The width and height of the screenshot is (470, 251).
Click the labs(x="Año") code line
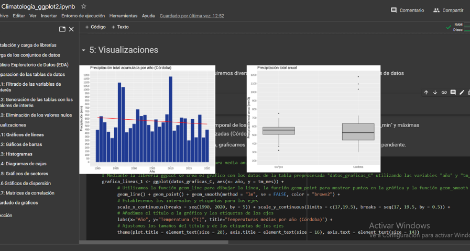tap(225, 219)
